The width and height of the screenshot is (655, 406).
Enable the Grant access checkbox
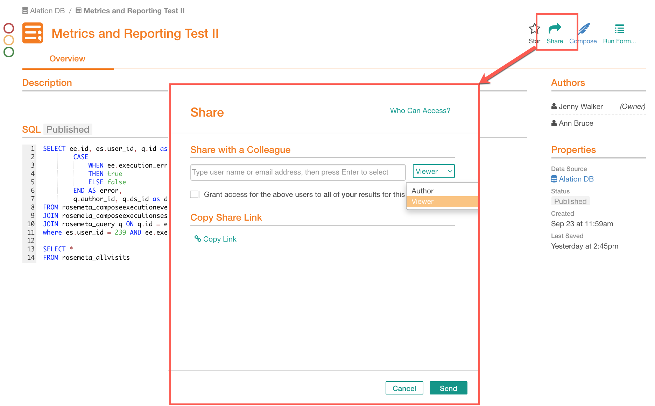coord(195,194)
